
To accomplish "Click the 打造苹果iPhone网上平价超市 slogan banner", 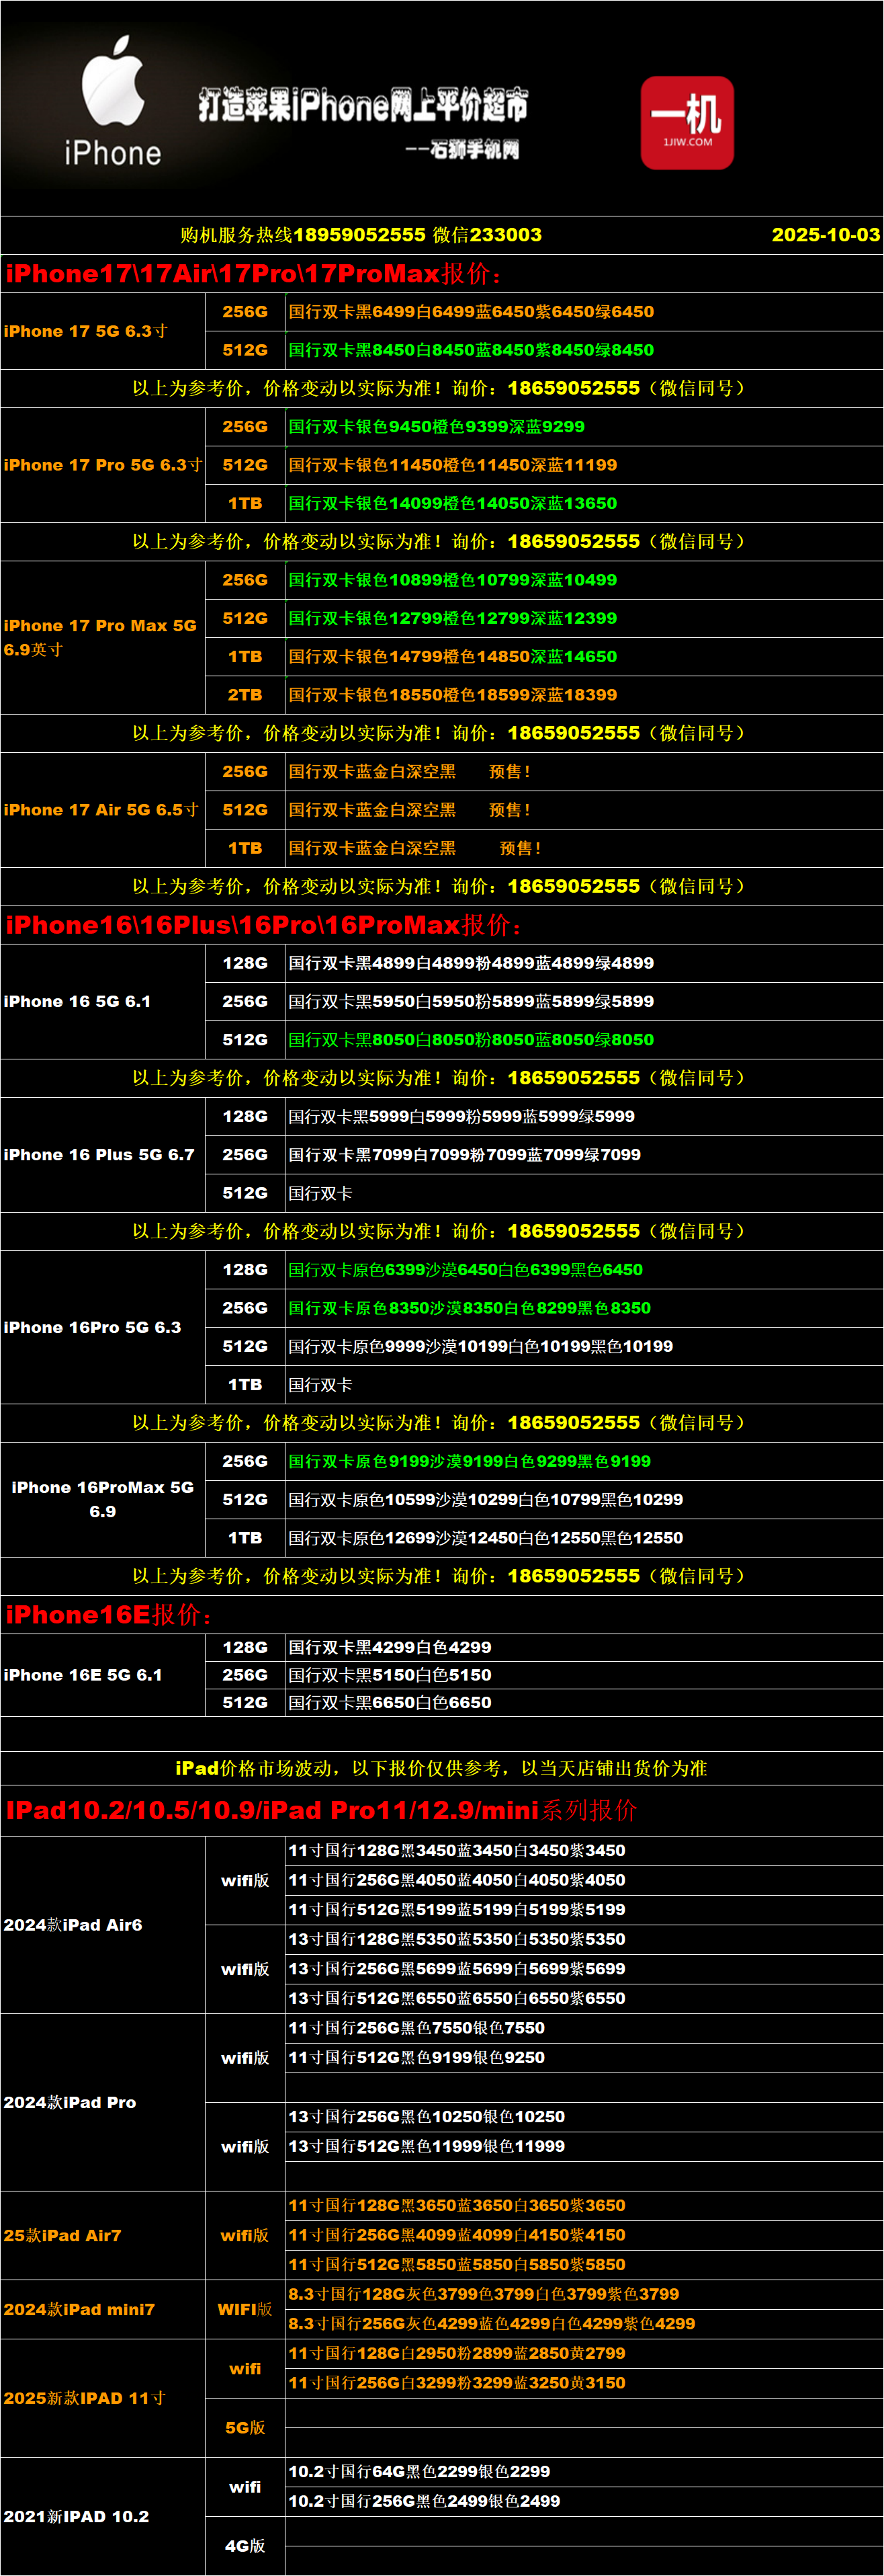I will pos(363,105).
